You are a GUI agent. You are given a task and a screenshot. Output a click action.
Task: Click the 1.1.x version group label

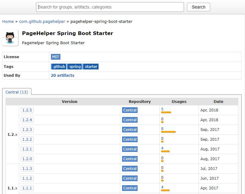(12, 188)
